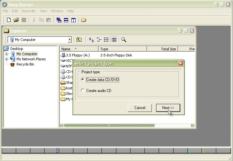The height and width of the screenshot is (161, 233).
Task: Click the My Network Places icon
Action: click(13, 59)
